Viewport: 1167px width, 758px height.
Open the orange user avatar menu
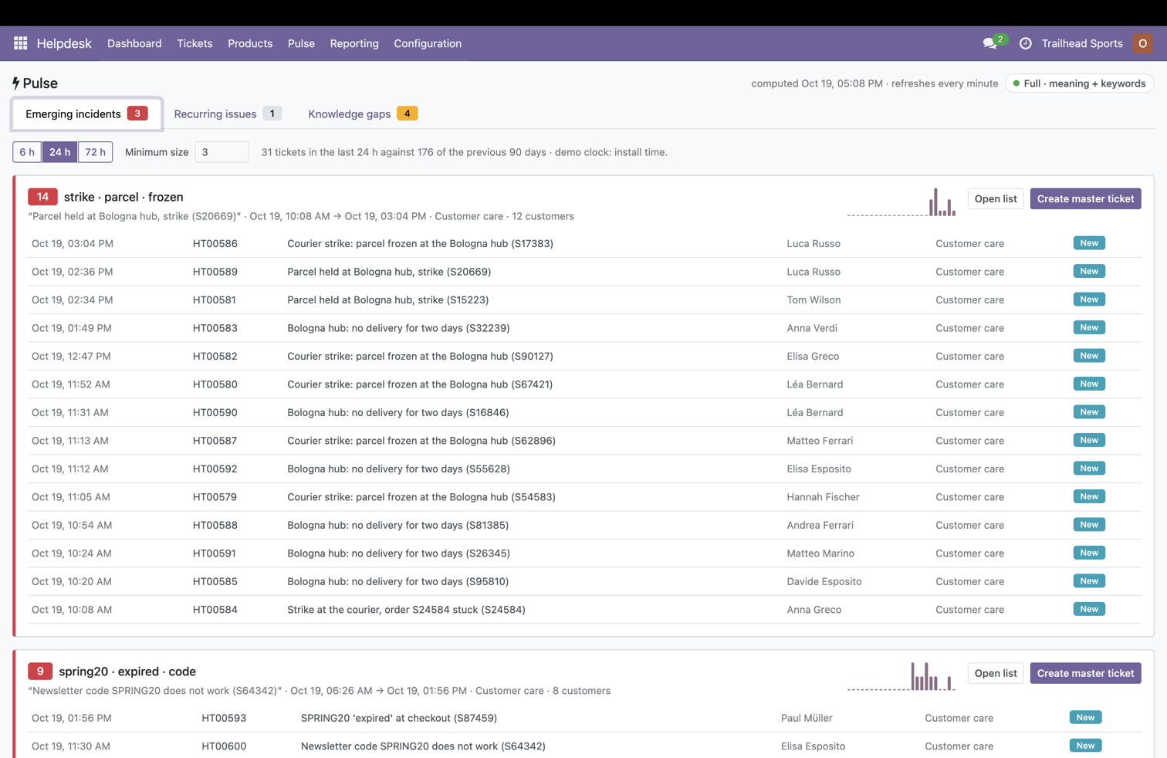click(1142, 43)
